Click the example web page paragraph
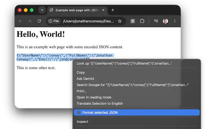This screenshot has height=129, width=207. pyautogui.click(x=70, y=47)
